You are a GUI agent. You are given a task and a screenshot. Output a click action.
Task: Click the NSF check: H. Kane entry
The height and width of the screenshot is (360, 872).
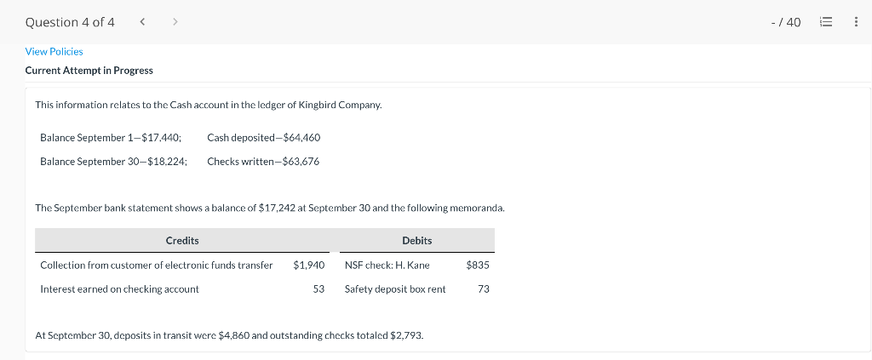pos(387,266)
